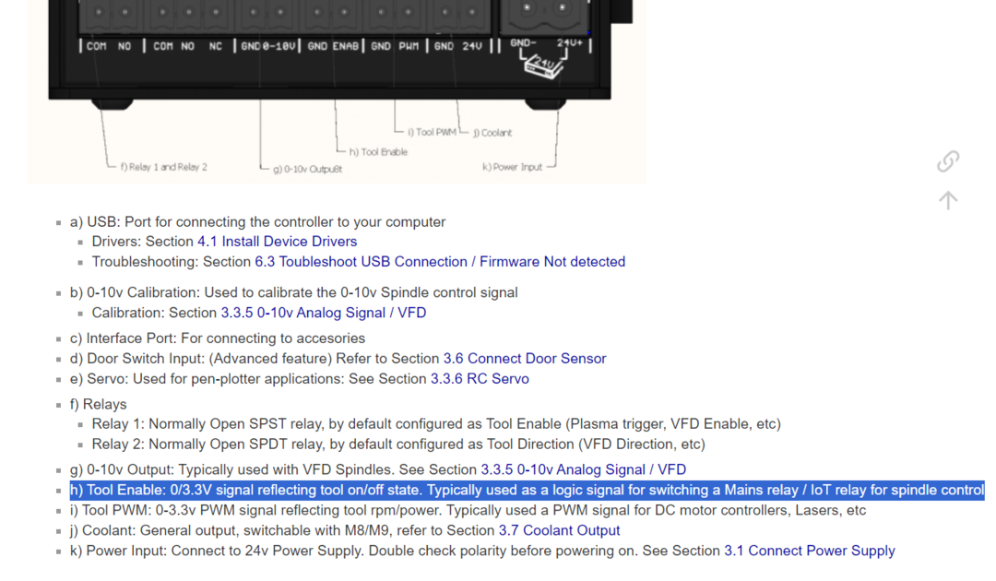Click the highlighted h) Tool Enable line
This screenshot has width=996, height=581.
click(x=526, y=490)
